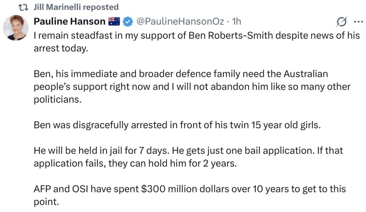Click the word "politicians" in the post
Viewport: 366px width, 212px height.
point(58,100)
